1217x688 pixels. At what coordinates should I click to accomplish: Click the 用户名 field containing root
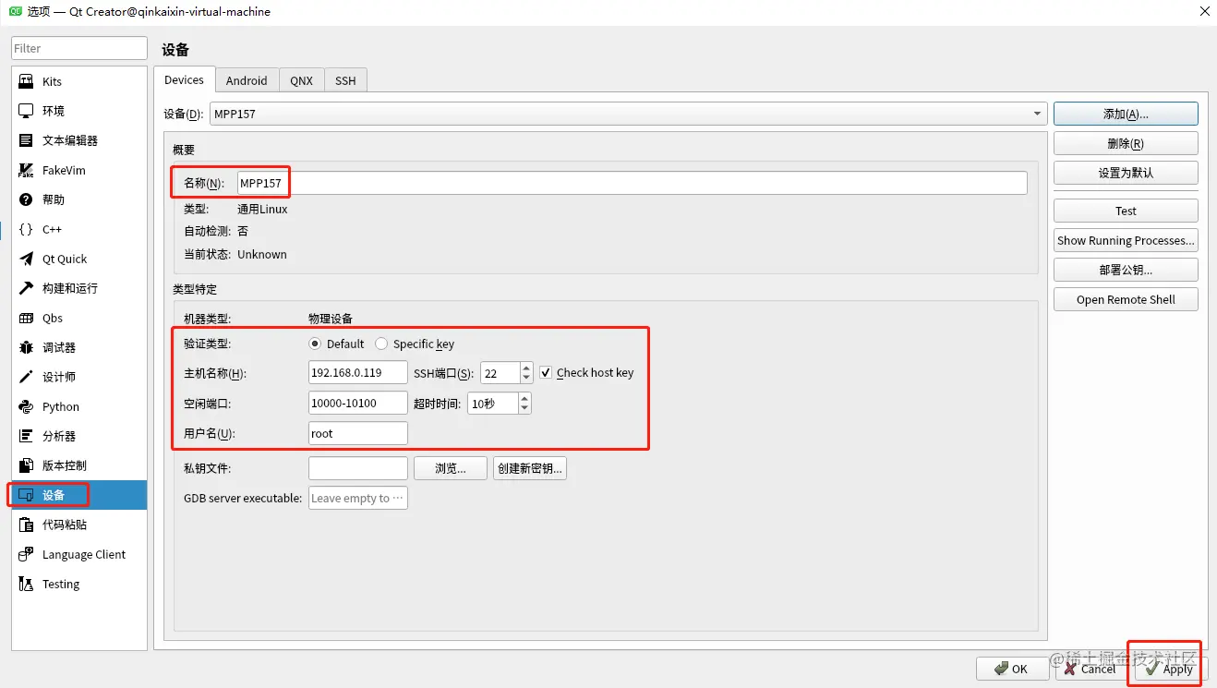click(x=358, y=433)
